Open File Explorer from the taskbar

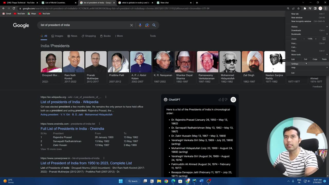[159, 181]
